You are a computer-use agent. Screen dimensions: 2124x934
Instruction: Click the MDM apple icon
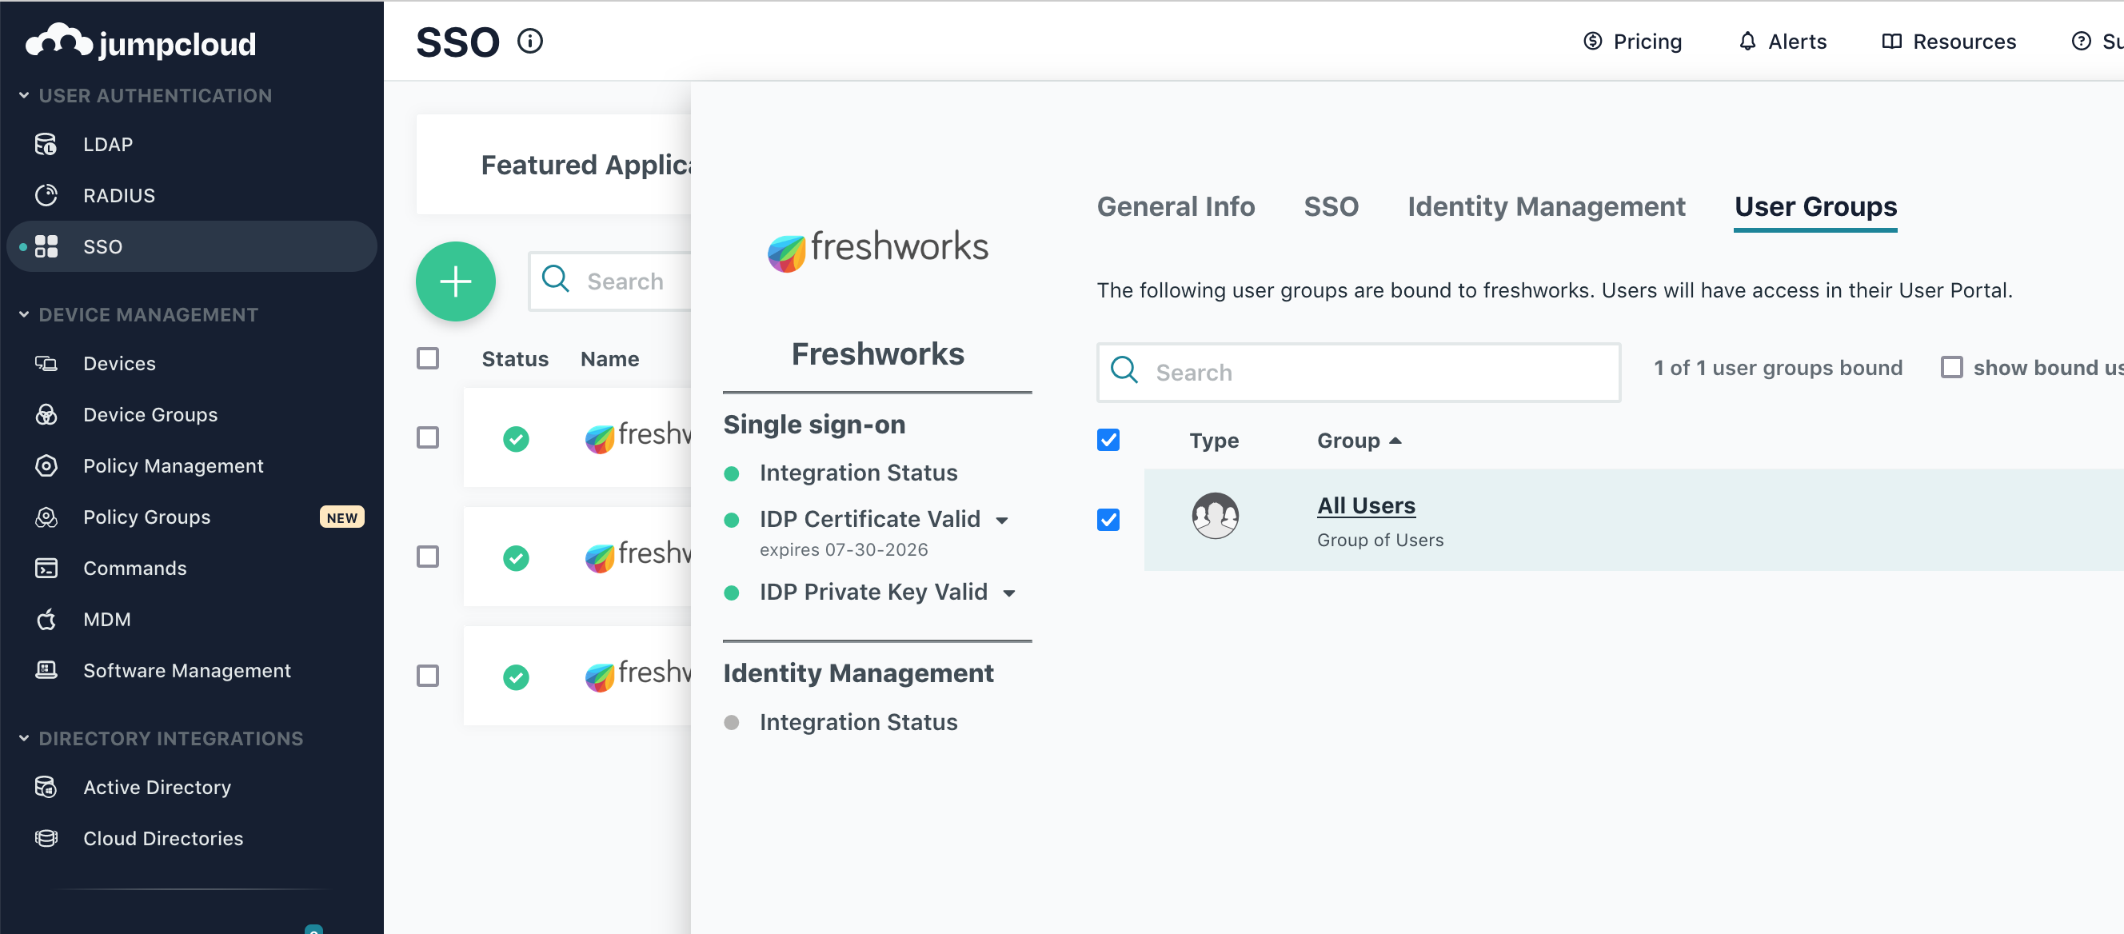click(46, 619)
